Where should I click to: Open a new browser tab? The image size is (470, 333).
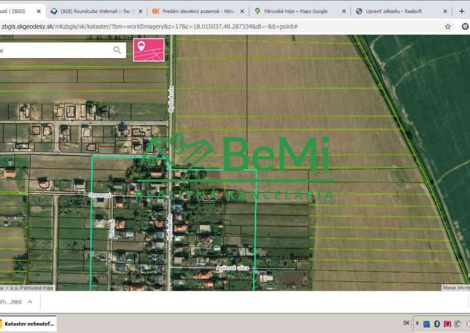click(462, 11)
